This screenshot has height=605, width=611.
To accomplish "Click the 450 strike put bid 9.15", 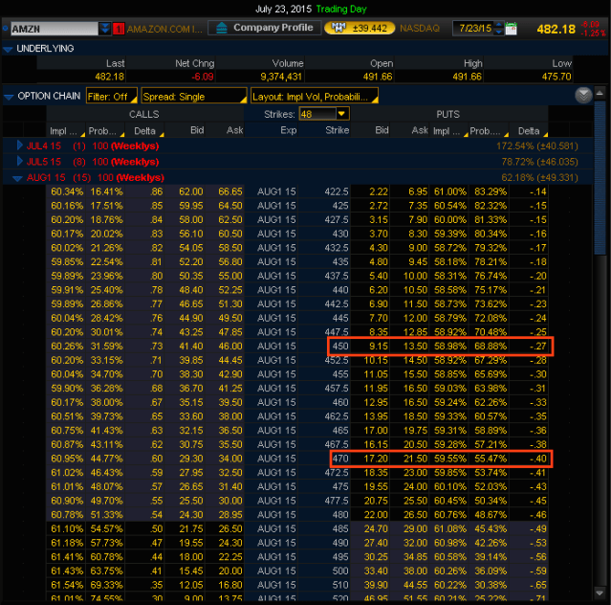I will pyautogui.click(x=379, y=346).
